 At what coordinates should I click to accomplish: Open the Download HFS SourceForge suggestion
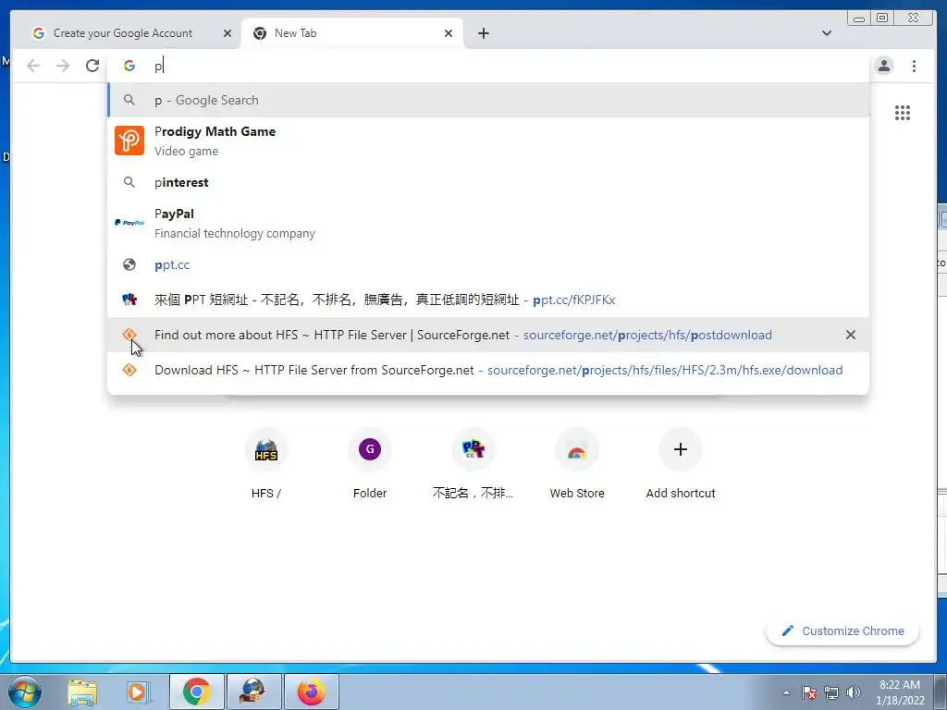click(x=488, y=370)
